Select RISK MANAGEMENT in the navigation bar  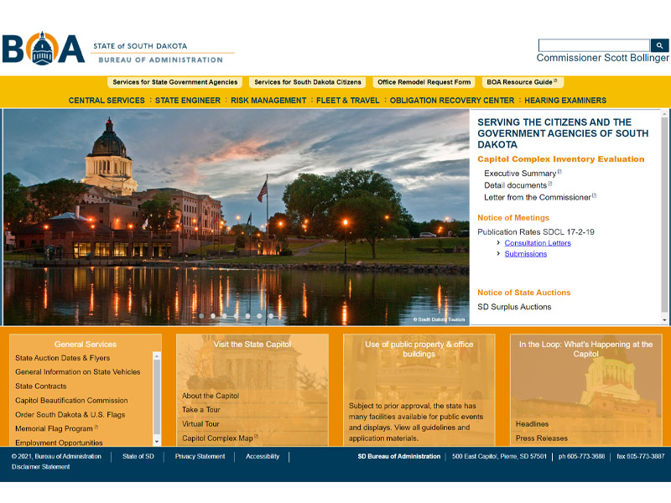click(x=268, y=100)
